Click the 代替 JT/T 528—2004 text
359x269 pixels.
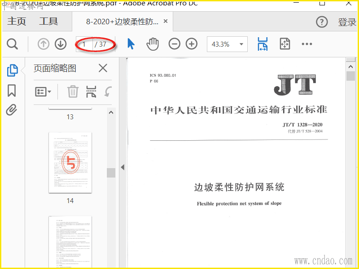305,131
